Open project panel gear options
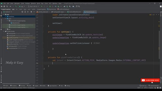Image resolution: width=162 pixels, height=91 pixels. pyautogui.click(x=31, y=12)
